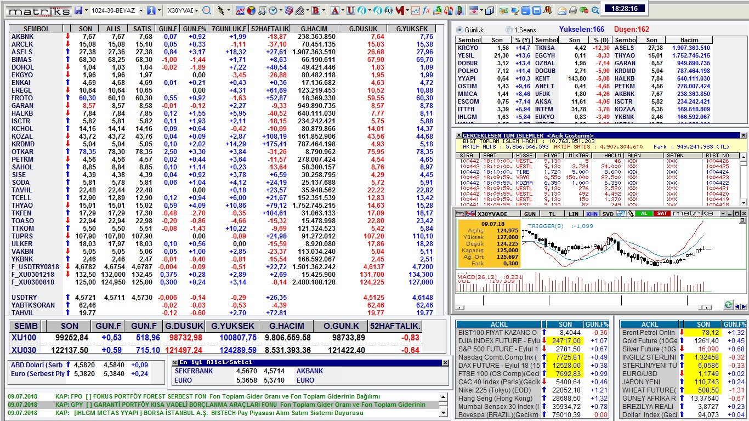Open the line chart toolbar icon
This screenshot has width=749, height=421.
[x=240, y=10]
